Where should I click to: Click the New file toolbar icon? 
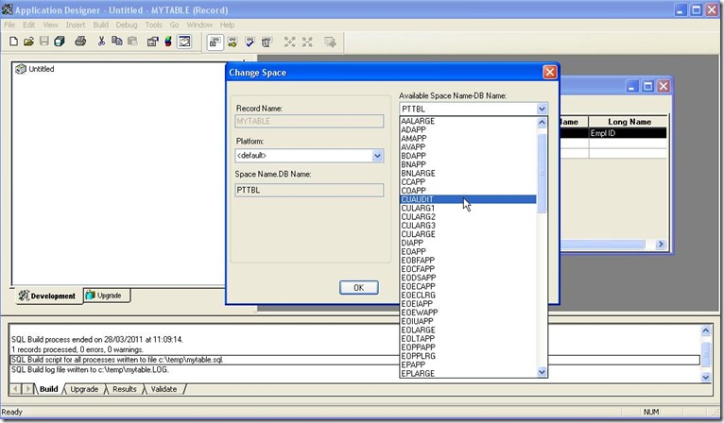point(11,42)
